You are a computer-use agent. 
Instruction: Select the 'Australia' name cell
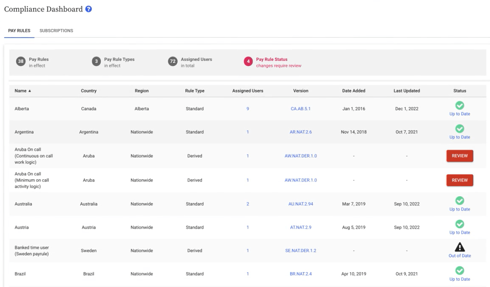click(23, 204)
